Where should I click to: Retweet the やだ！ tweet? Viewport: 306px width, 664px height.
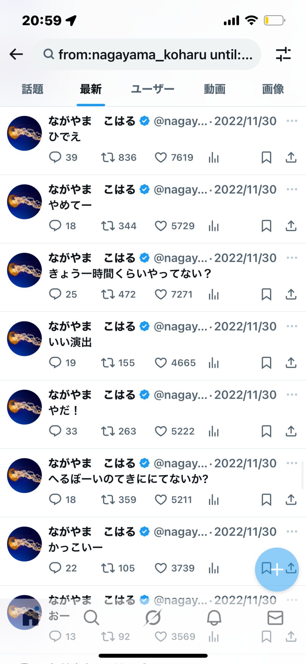click(108, 431)
